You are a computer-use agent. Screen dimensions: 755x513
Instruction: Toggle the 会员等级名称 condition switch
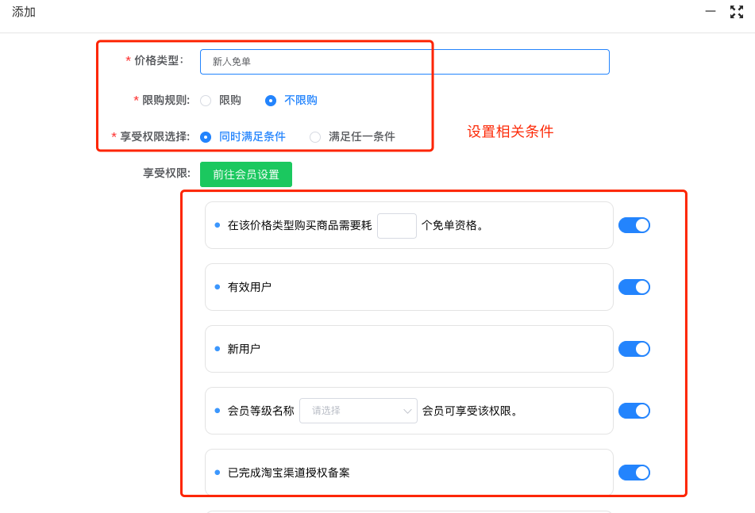634,411
